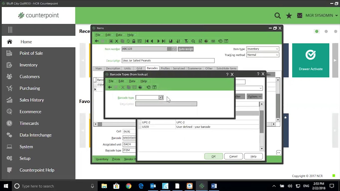Go to previous record in Items toolbar
The height and width of the screenshot is (191, 340).
(x=152, y=41)
